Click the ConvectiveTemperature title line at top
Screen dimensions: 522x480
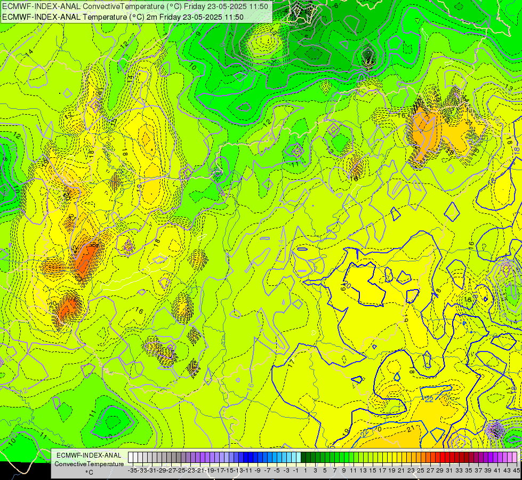point(135,6)
